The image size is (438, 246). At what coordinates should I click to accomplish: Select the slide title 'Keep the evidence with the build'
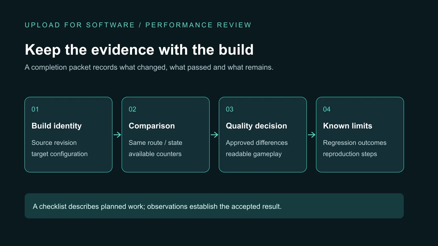point(139,50)
